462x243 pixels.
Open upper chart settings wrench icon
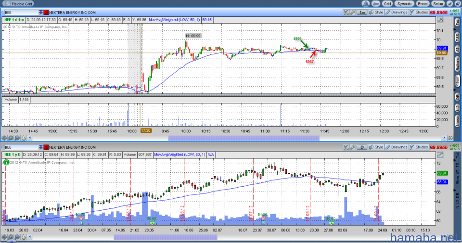tap(352, 13)
